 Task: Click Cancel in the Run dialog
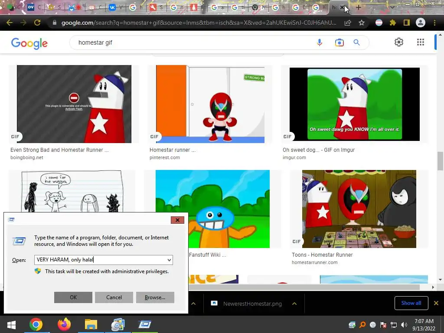(114, 297)
